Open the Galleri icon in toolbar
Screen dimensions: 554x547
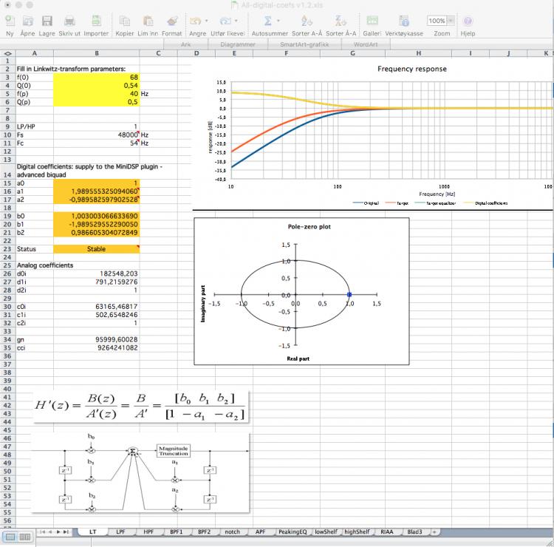(x=372, y=21)
